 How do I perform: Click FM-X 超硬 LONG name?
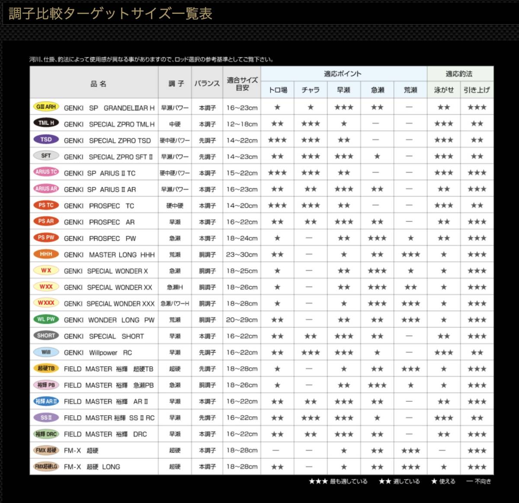click(92, 467)
